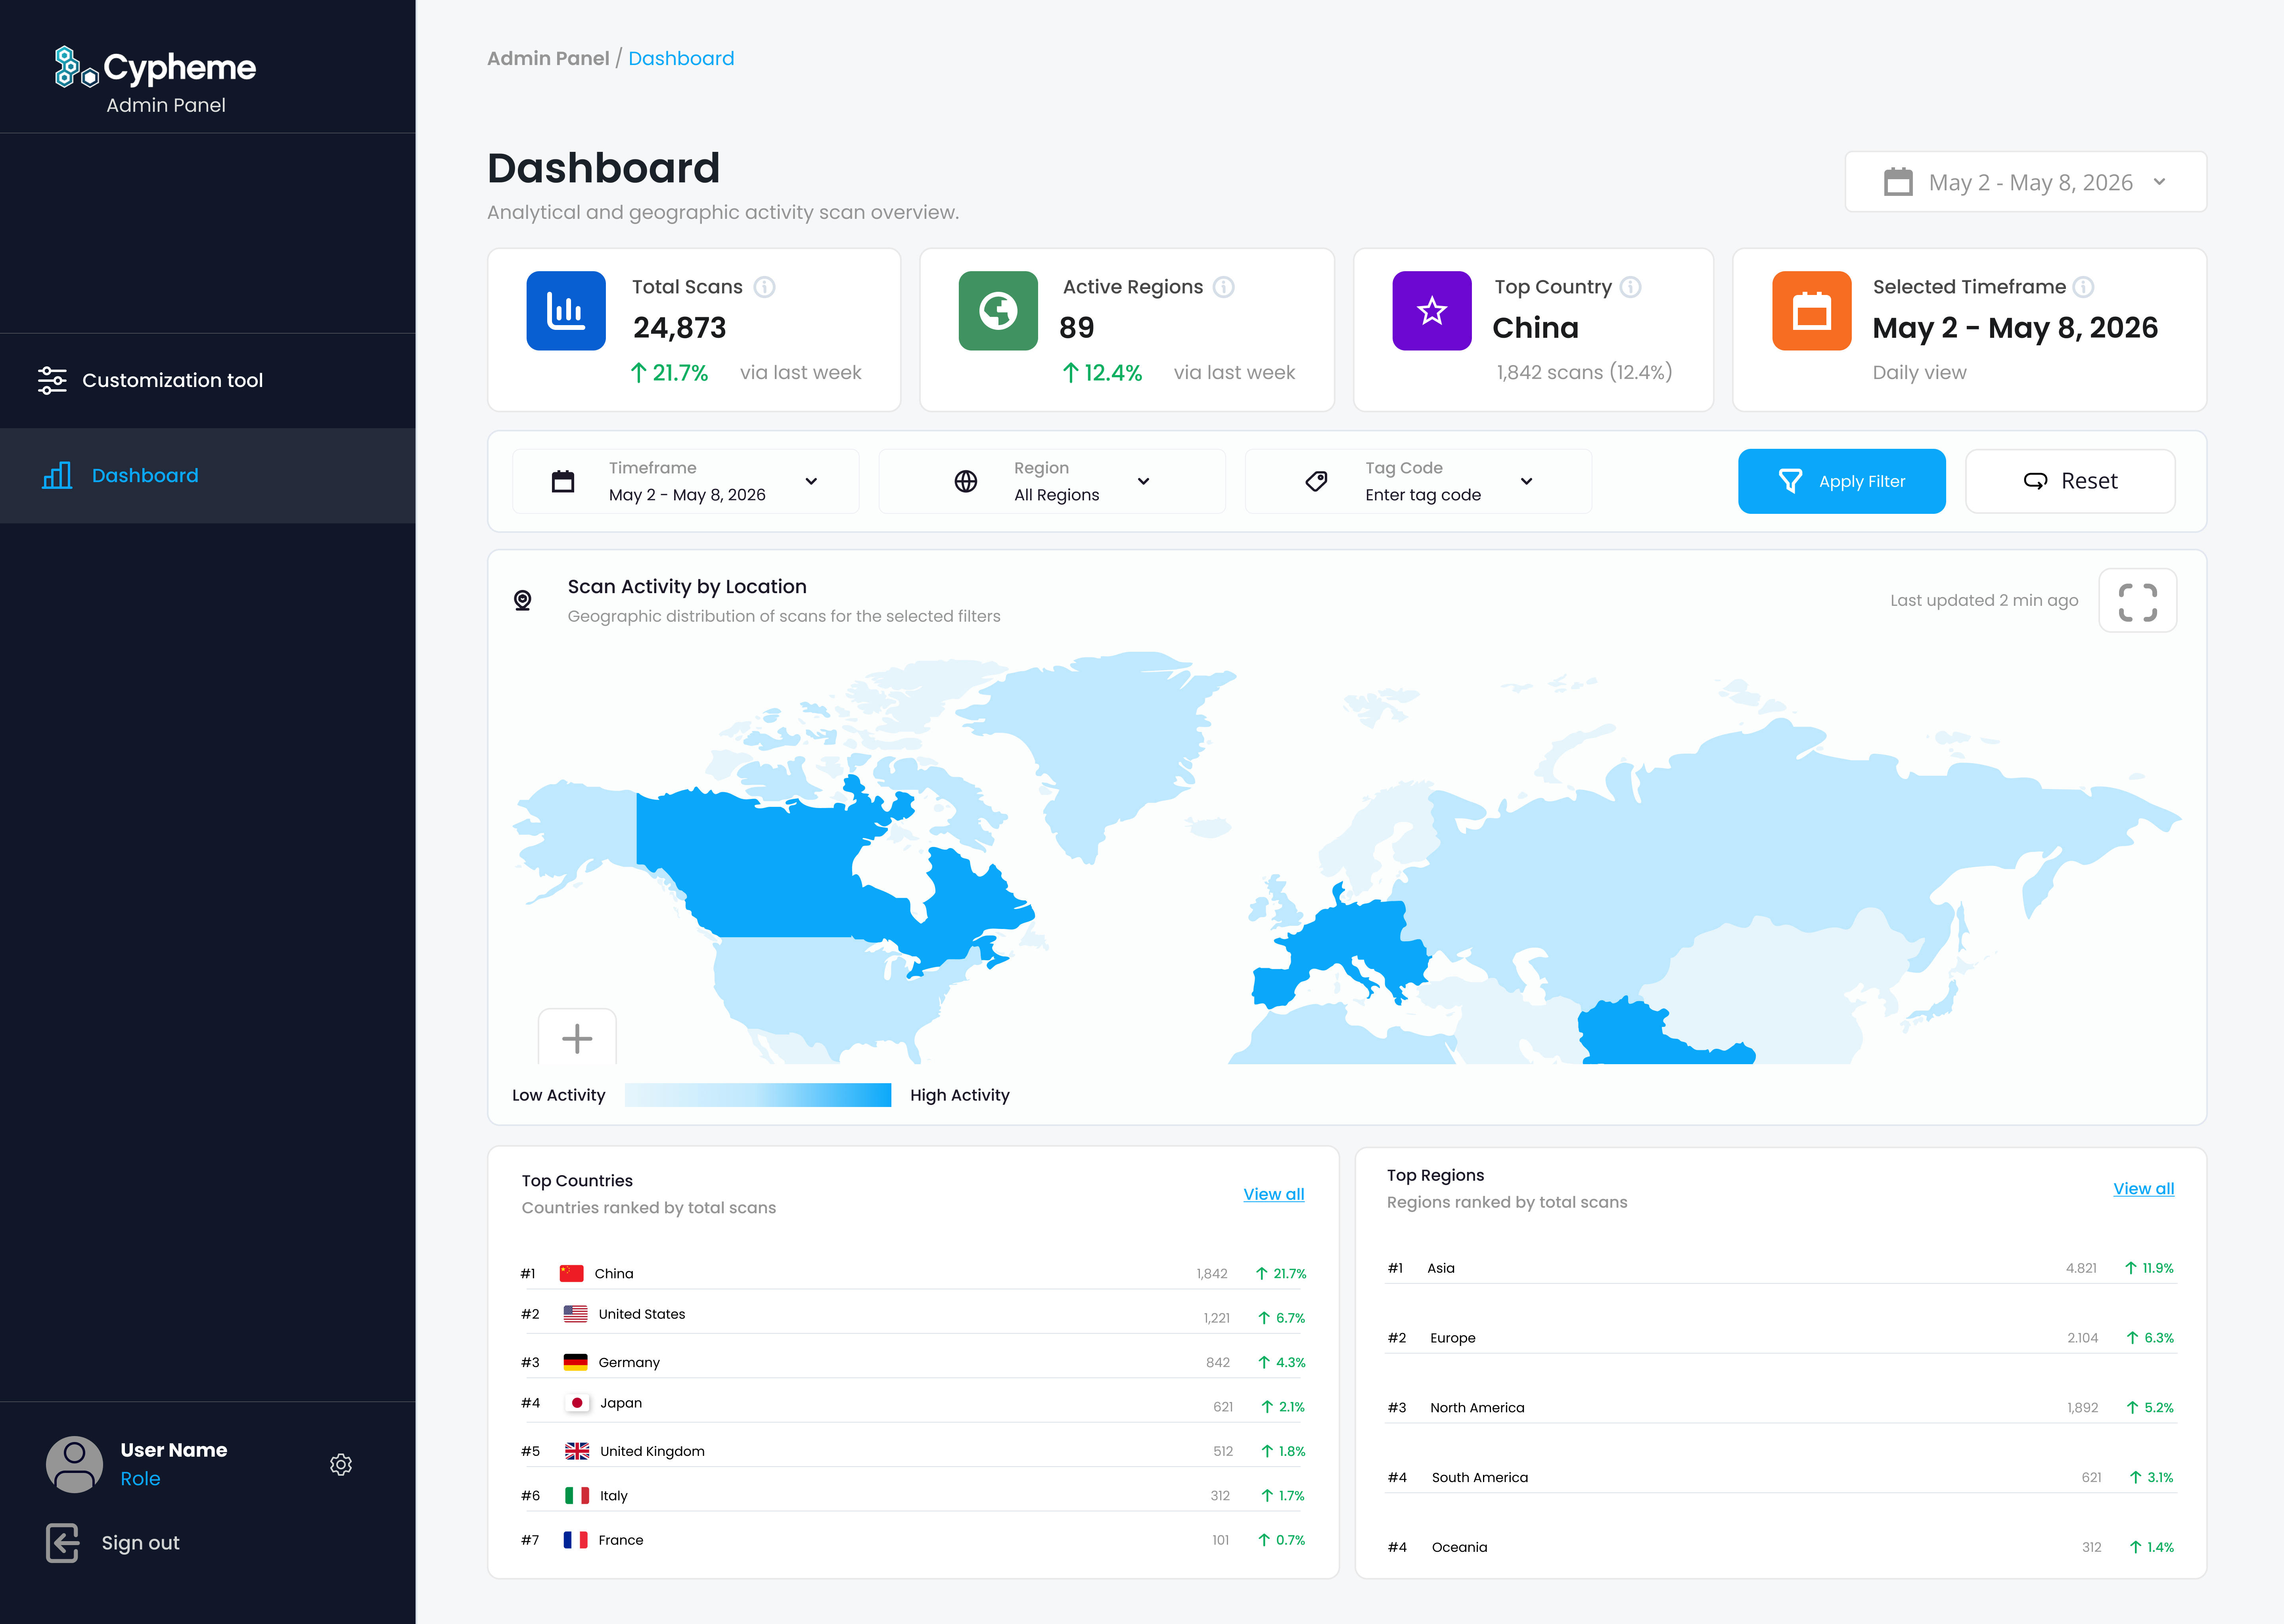Show info tooltip for Top Country
Viewport: 2284px width, 1624px height.
pos(1630,287)
